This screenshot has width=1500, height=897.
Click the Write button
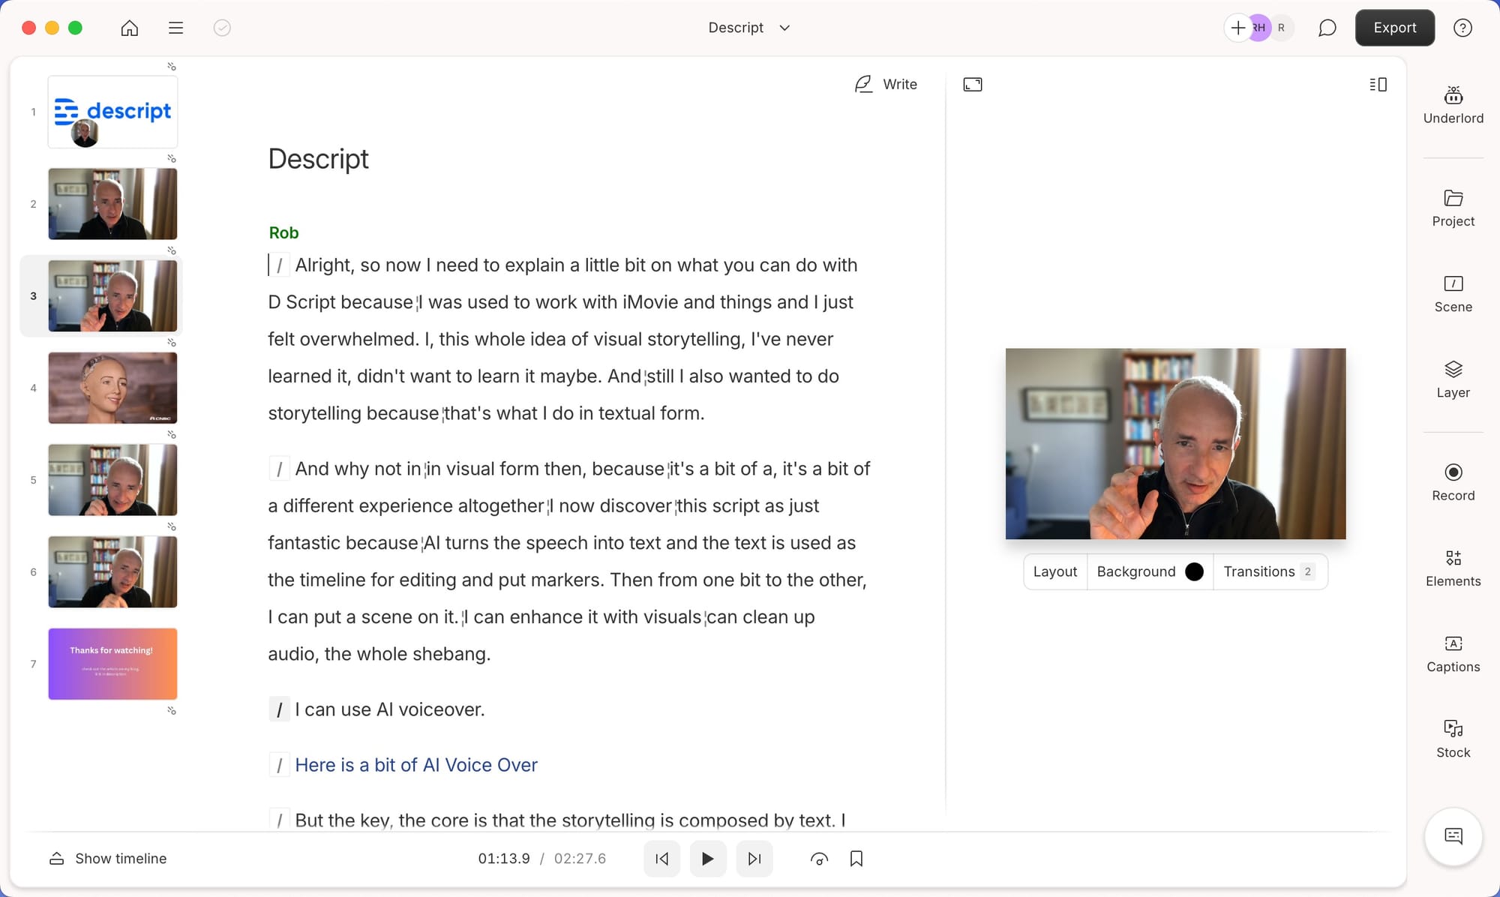tap(886, 84)
